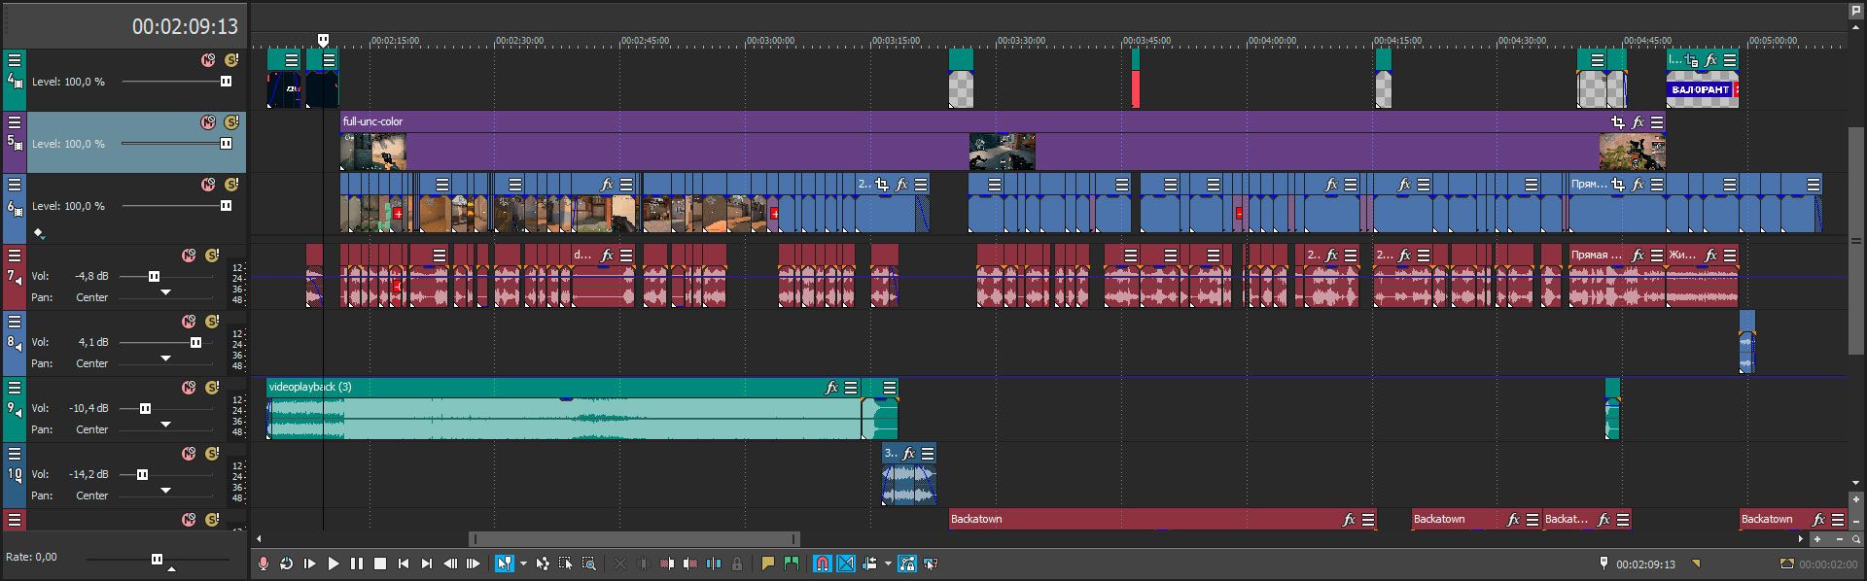This screenshot has width=1867, height=581.
Task: Select the Zoom edit tool
Action: [589, 564]
